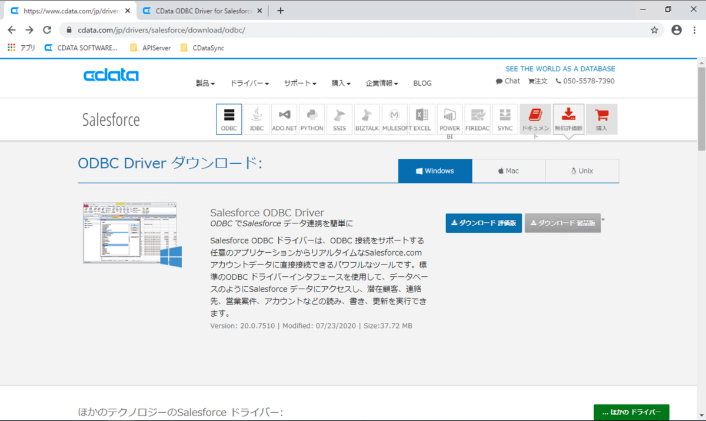This screenshot has width=706, height=421.
Task: Open the red ドキュメント book icon
Action: [x=535, y=119]
